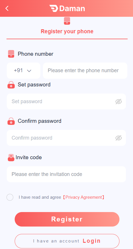This screenshot has height=249, width=133.
Task: Click the Register button
Action: [x=67, y=219]
